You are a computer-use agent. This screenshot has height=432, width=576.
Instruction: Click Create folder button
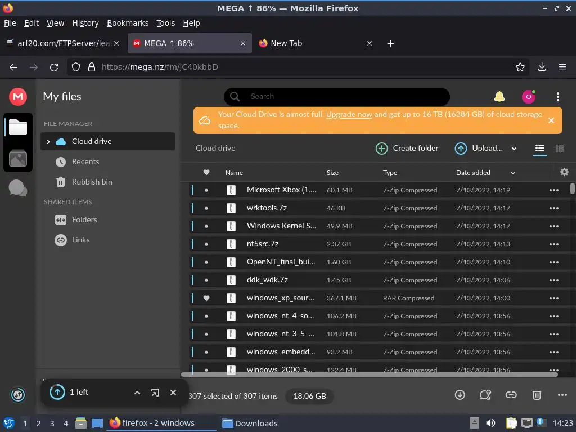pos(407,148)
